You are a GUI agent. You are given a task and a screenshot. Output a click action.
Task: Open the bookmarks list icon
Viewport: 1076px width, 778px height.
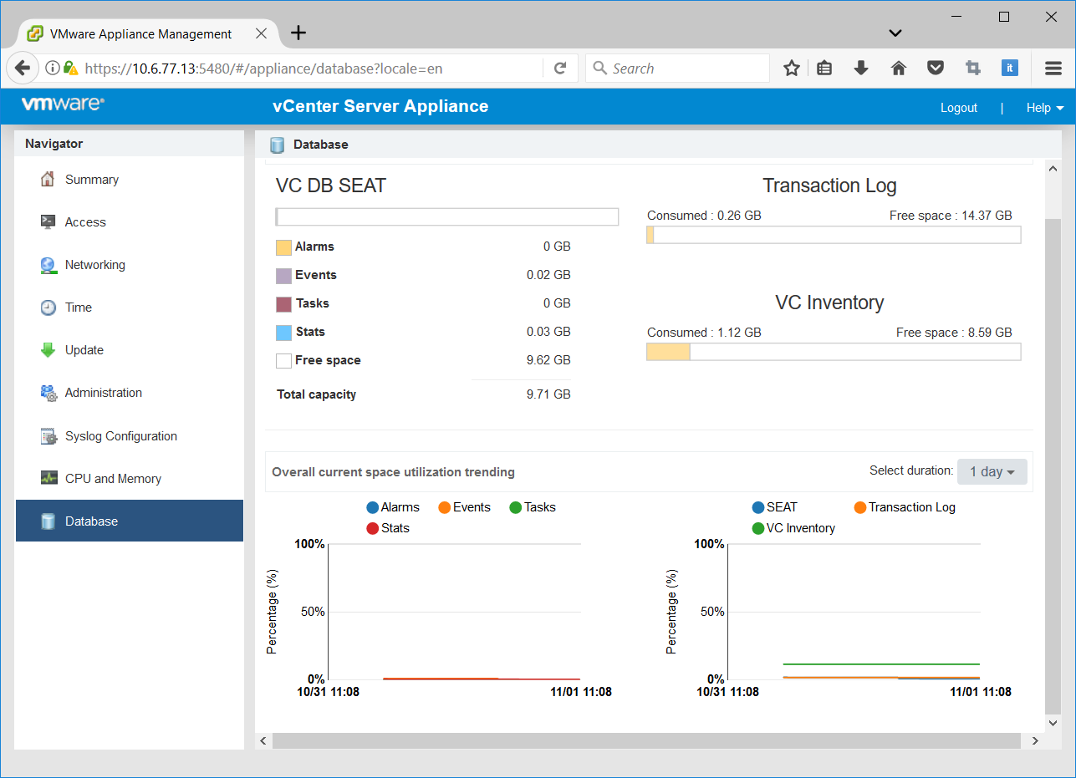(824, 69)
